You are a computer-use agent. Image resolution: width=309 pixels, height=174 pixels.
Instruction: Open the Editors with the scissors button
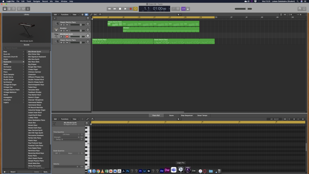(28, 9)
